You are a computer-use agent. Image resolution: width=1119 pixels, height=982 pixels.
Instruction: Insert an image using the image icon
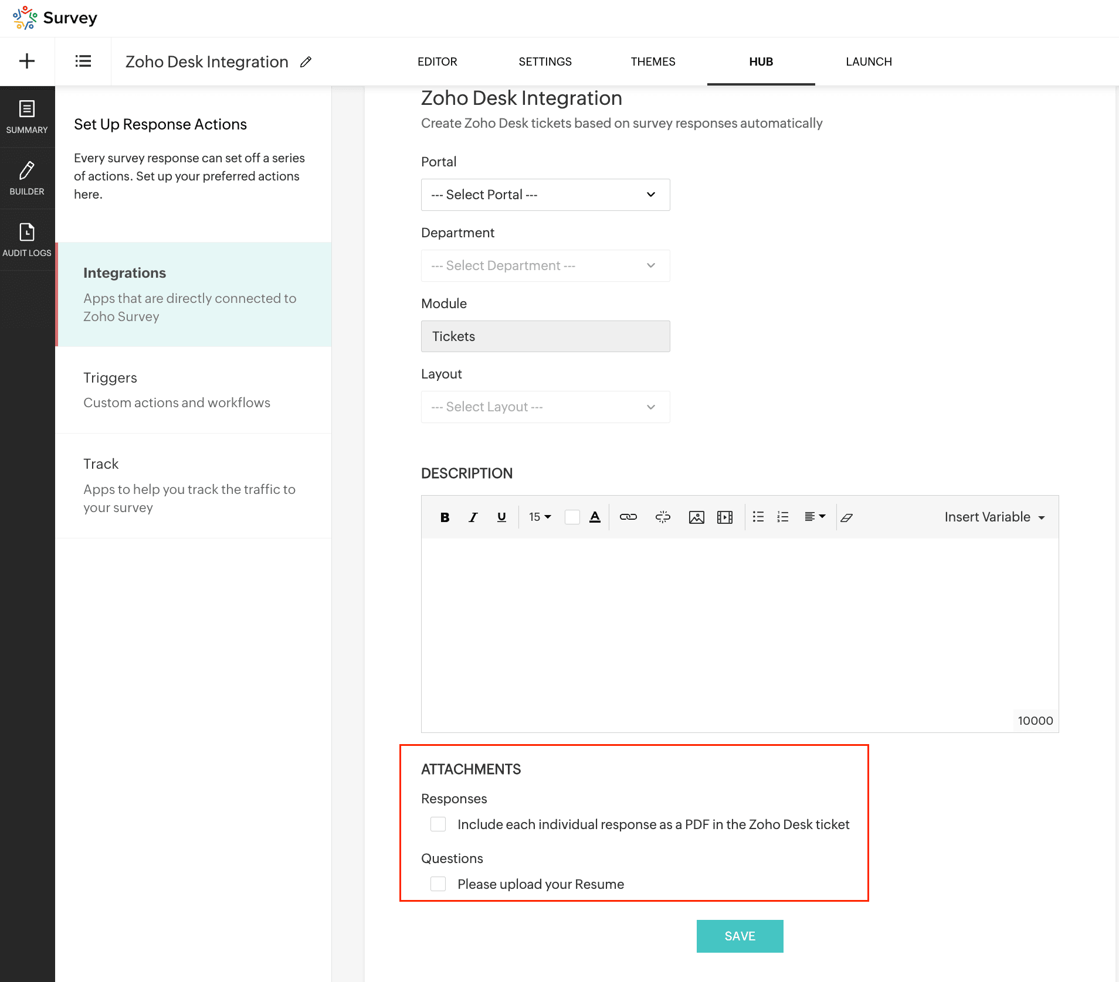tap(696, 517)
